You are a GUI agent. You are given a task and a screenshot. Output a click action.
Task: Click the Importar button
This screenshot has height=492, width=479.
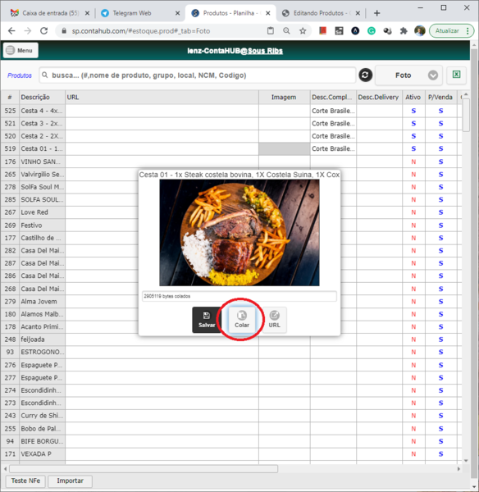70,481
